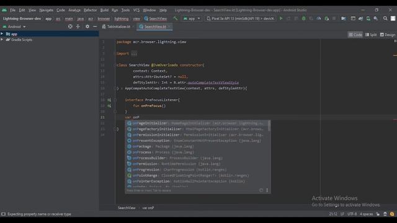Open the Pixel 3a device selector dropdown
The width and height of the screenshot is (397, 223).
(x=240, y=19)
